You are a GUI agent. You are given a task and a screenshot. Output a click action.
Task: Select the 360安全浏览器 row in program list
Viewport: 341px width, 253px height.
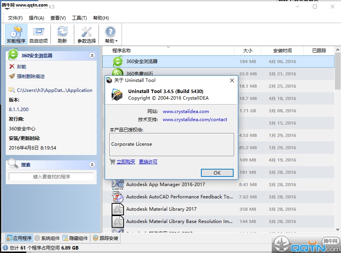[218, 62]
